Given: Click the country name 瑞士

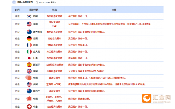Looking at the screenshot, I should [35, 107].
